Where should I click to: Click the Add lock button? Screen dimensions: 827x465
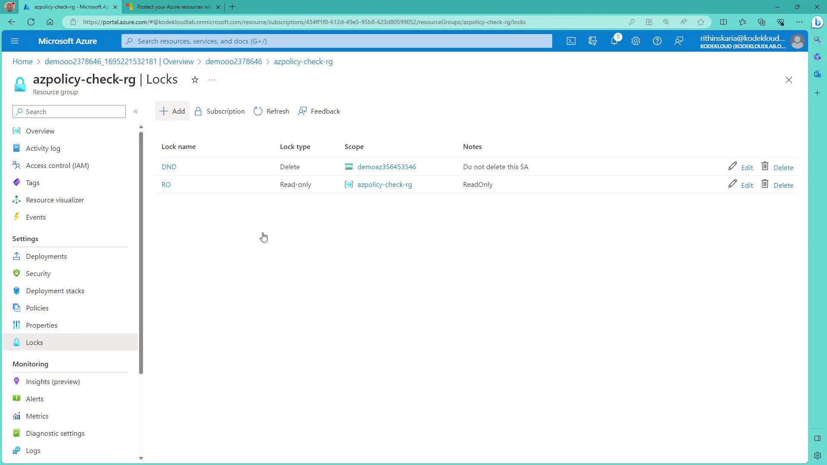tap(172, 111)
